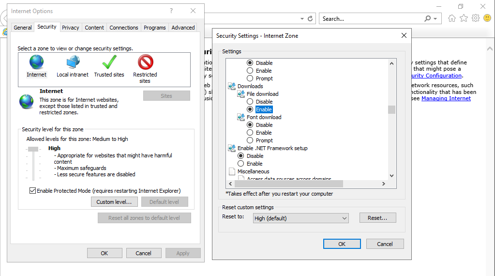Click the Refresh icon in address bar
The height and width of the screenshot is (276, 495).
tap(310, 18)
